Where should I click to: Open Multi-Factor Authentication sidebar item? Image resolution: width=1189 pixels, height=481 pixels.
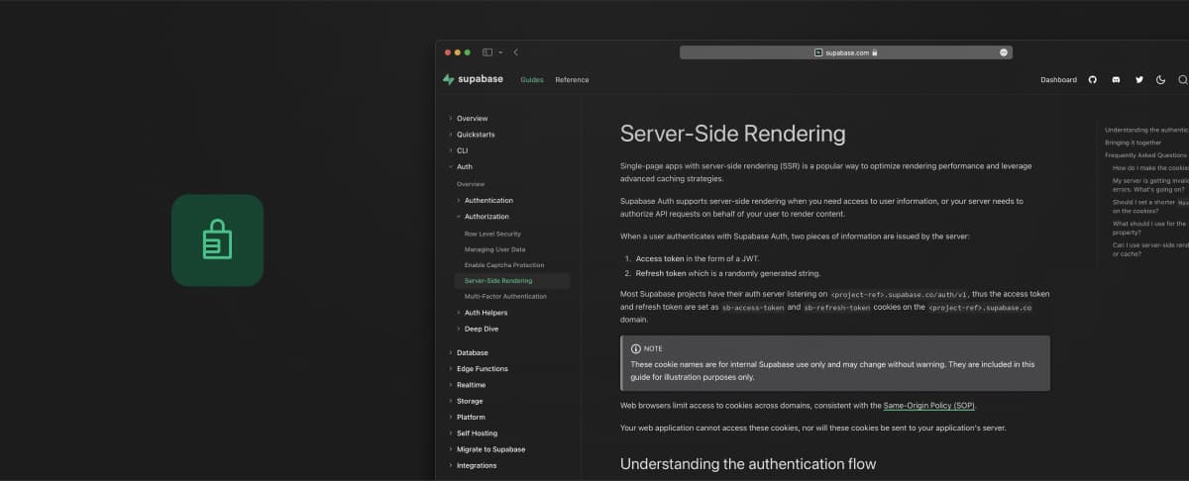(x=505, y=296)
